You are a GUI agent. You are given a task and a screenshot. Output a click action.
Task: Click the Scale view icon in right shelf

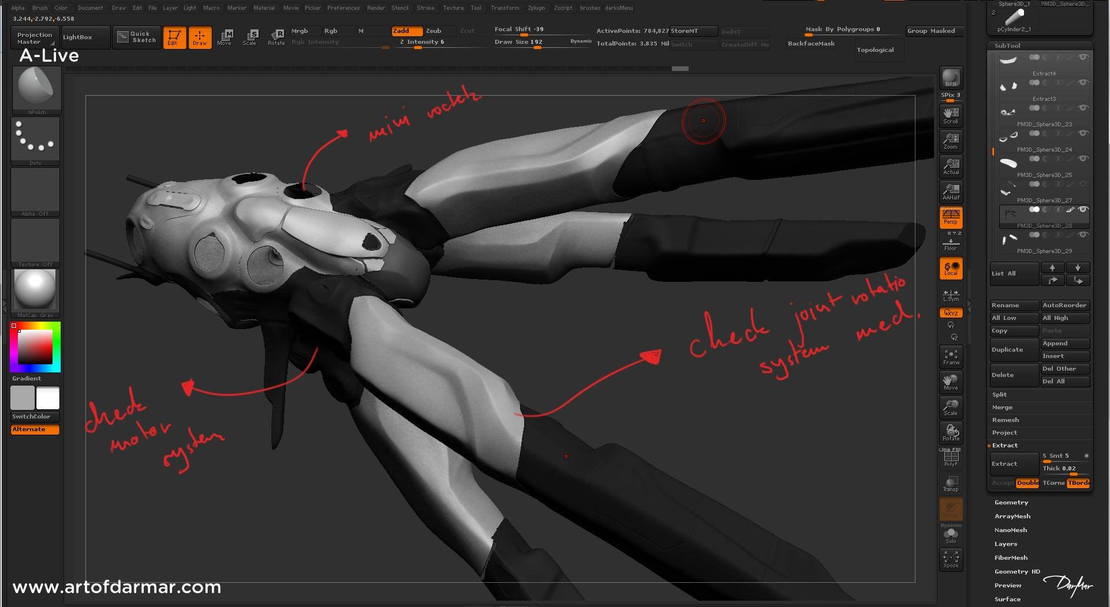click(951, 407)
